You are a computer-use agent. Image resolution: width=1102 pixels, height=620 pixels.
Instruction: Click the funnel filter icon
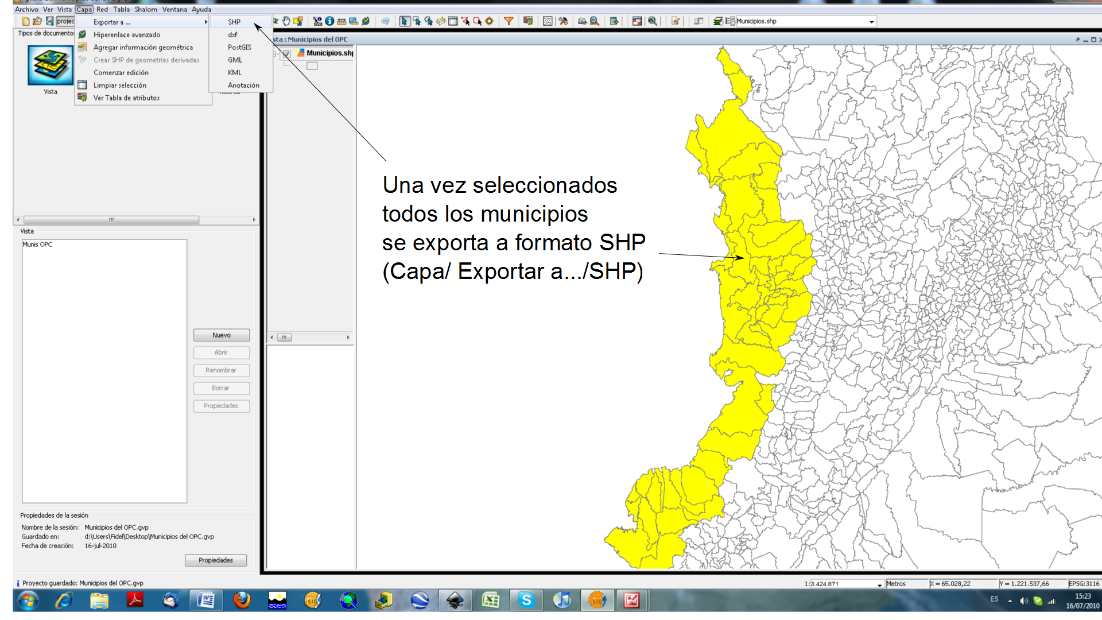pyautogui.click(x=509, y=21)
